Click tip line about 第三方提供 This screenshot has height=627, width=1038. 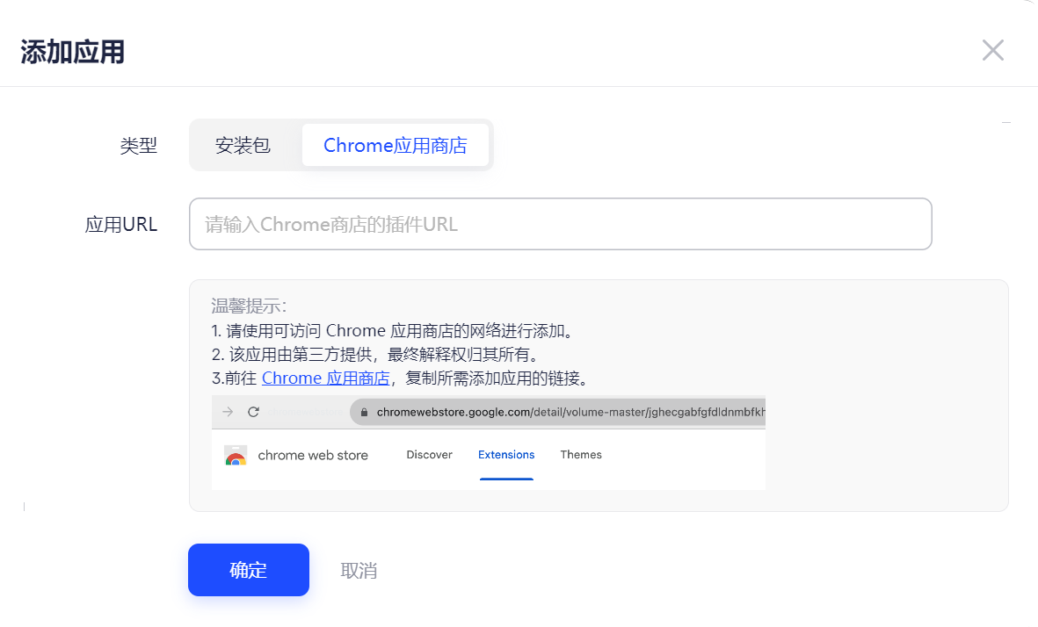point(377,355)
